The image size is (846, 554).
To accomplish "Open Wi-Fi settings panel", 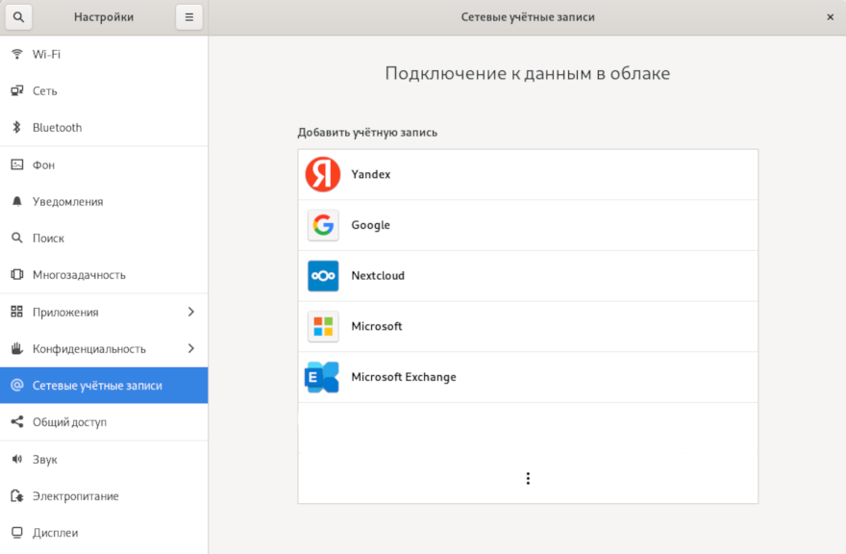I will 46,55.
